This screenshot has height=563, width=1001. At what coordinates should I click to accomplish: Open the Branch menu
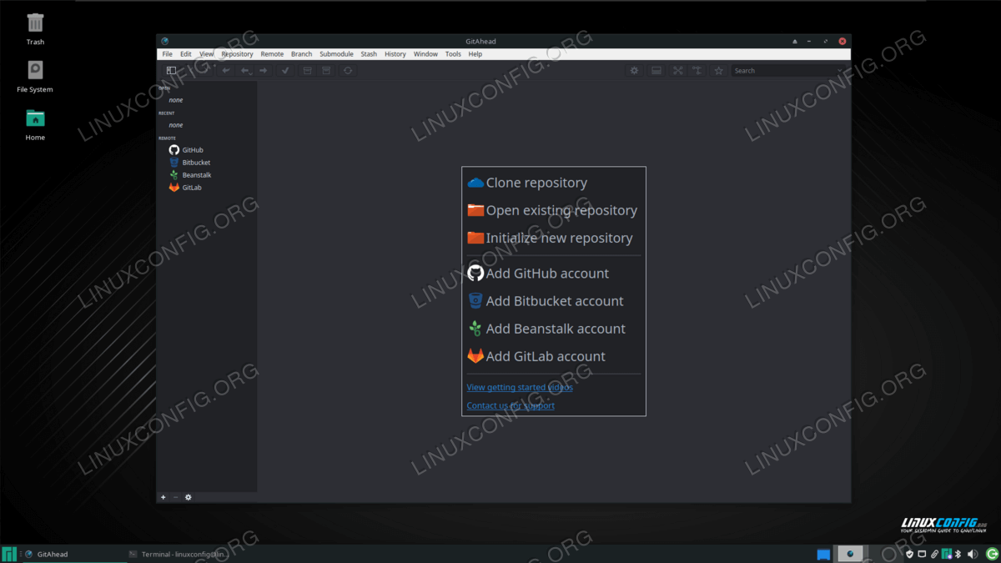(301, 54)
